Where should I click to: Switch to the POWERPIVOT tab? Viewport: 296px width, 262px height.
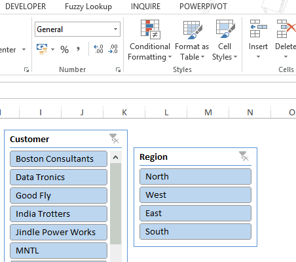click(203, 7)
